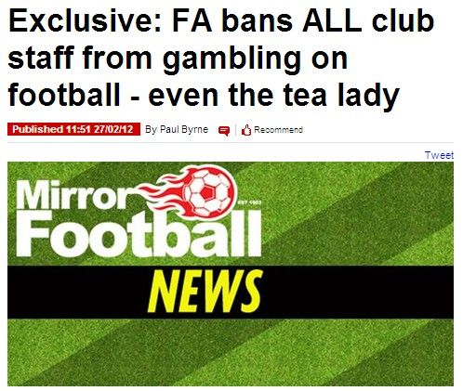The height and width of the screenshot is (391, 463).
Task: Click the white Mirror logo text
Action: pos(71,196)
